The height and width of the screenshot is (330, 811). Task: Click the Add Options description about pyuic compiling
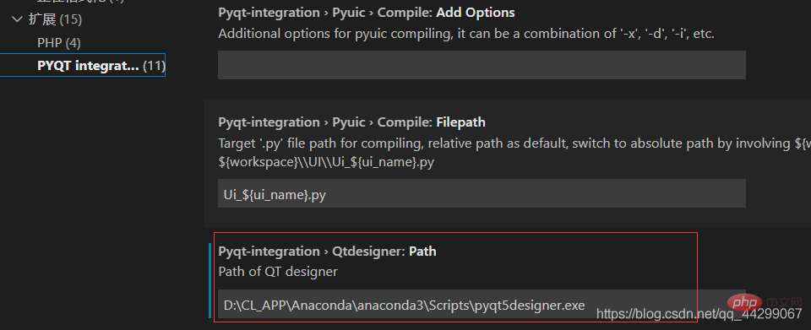tap(466, 34)
